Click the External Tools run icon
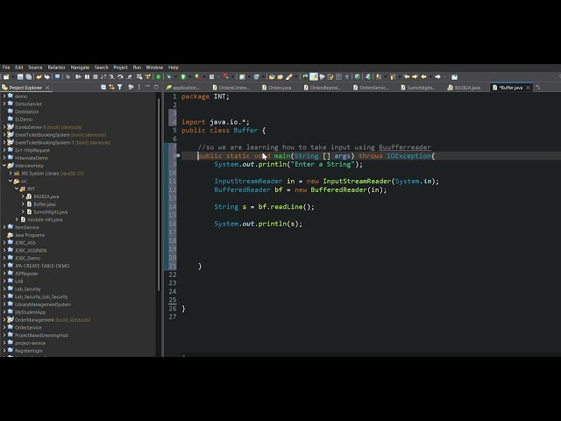Image resolution: width=561 pixels, height=421 pixels. tap(226, 76)
